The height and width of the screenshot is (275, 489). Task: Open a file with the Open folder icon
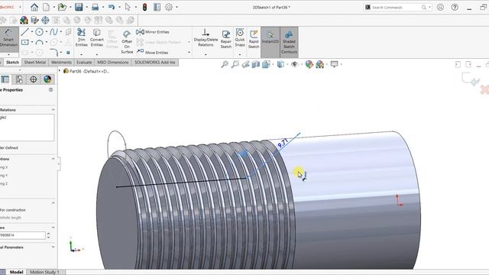(62, 7)
